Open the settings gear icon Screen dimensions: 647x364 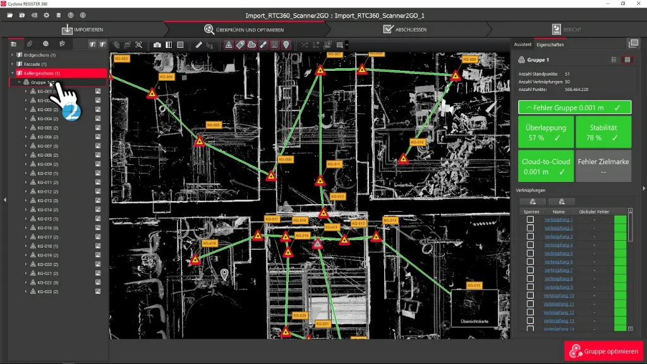click(x=46, y=15)
